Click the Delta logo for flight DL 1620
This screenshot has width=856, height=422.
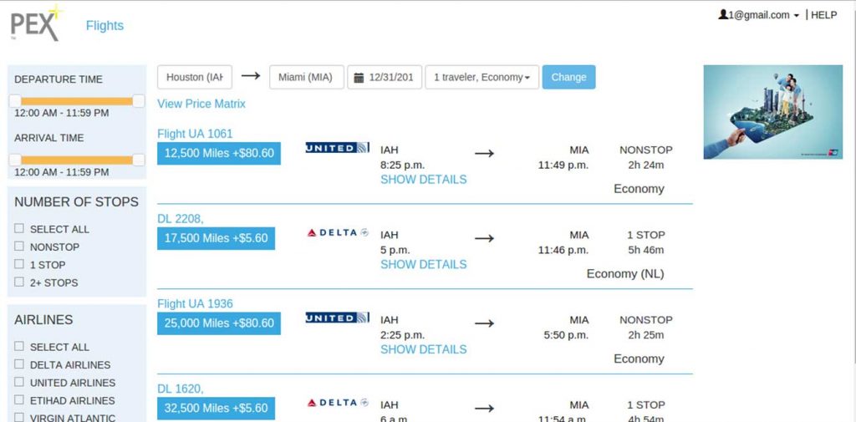coord(338,403)
